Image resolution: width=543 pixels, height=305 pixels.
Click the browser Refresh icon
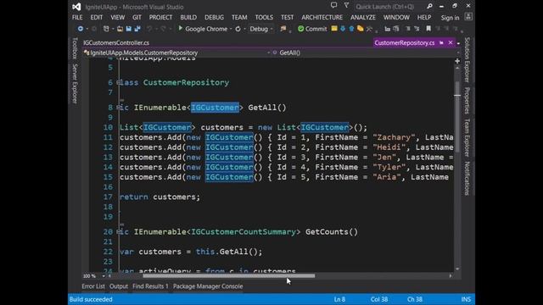[238, 29]
